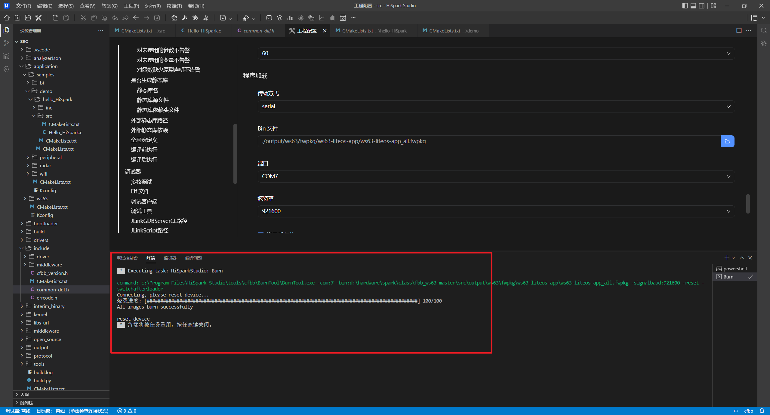Viewport: 770px width, 415px height.
Task: Click the build hammer icon
Action: [x=185, y=18]
